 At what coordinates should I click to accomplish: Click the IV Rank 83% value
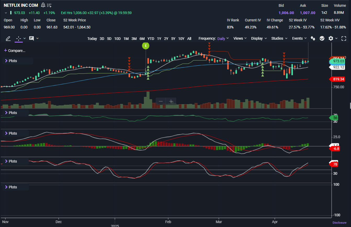coord(230,27)
